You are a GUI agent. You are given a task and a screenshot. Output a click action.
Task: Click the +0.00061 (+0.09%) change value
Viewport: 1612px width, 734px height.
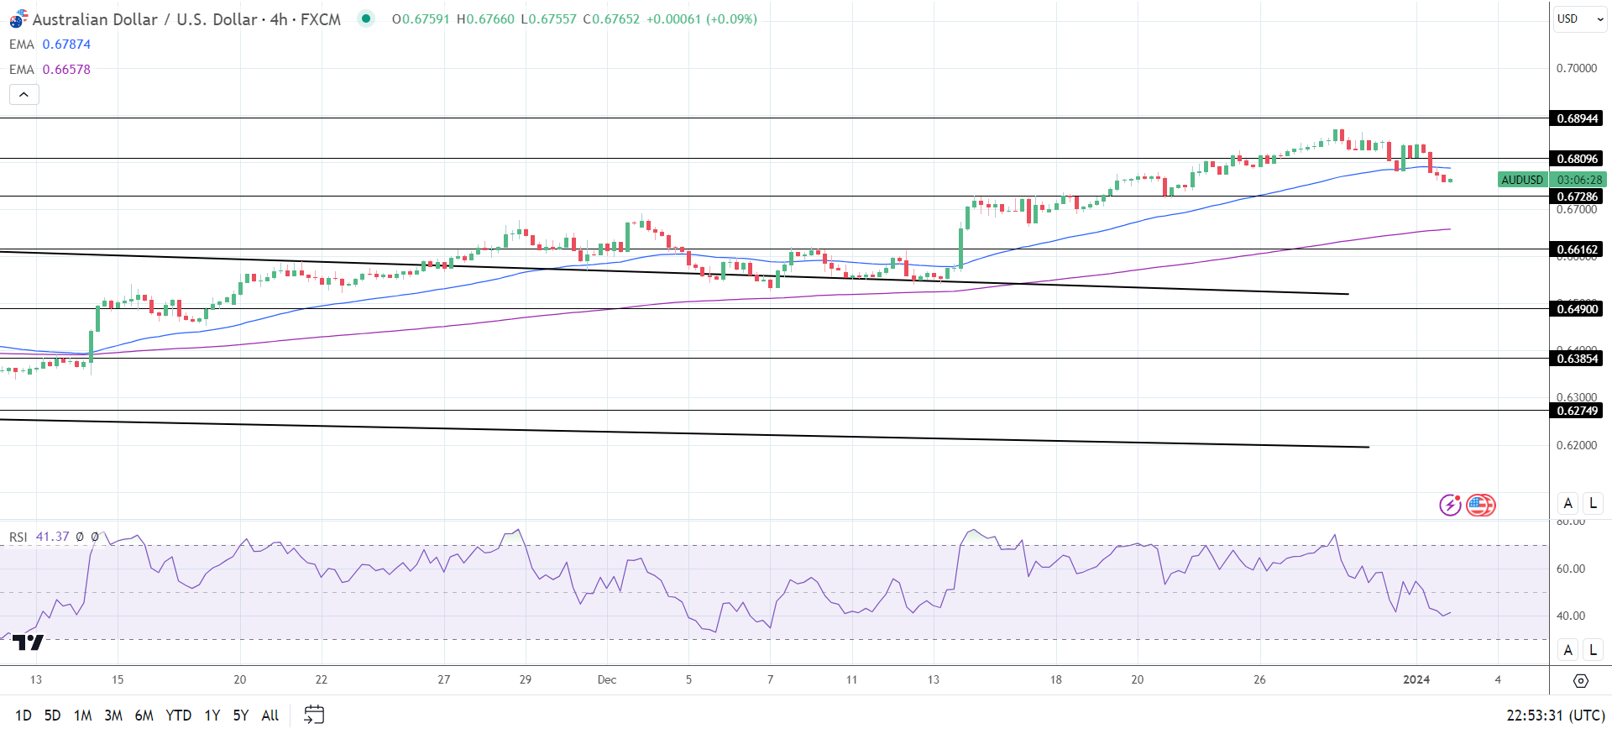point(702,18)
